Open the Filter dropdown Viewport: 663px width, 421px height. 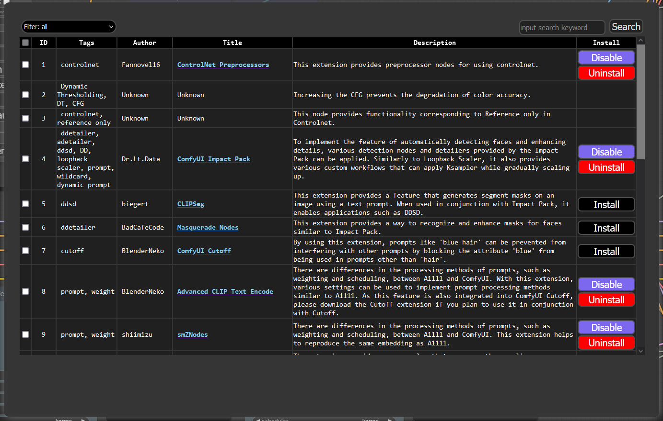point(68,26)
